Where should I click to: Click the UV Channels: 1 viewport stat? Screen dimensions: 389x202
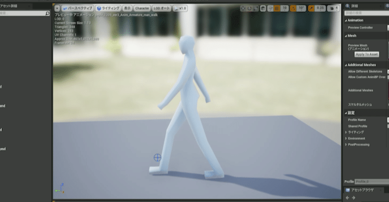tap(66, 35)
